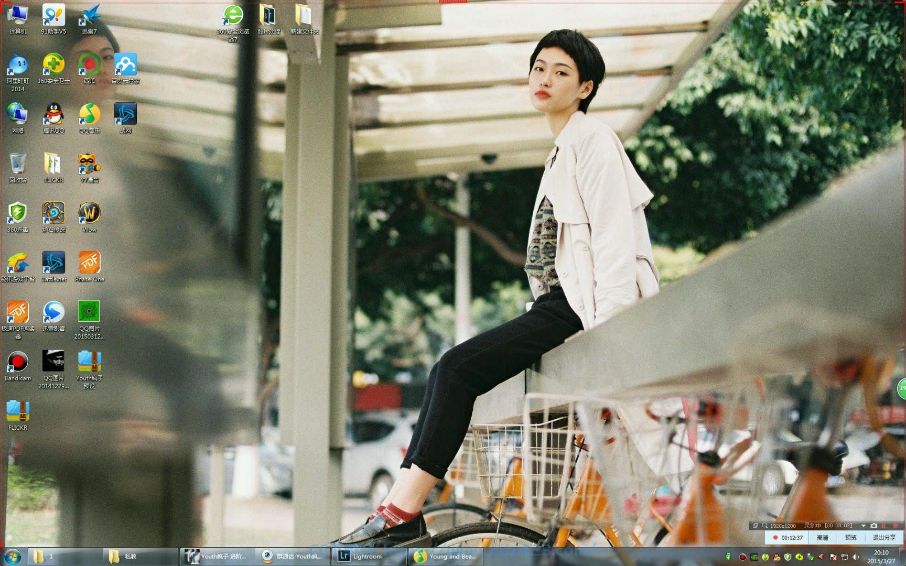
Task: Launch the 战网 desktop shortcut
Action: (x=125, y=118)
